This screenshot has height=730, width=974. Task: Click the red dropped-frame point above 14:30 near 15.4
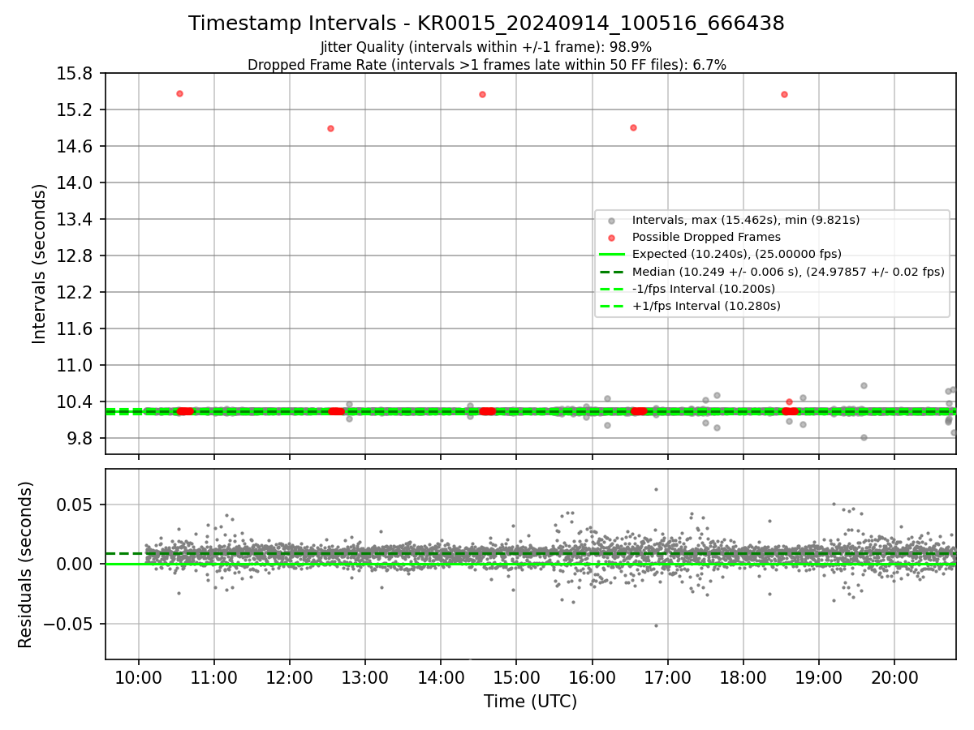tap(482, 94)
